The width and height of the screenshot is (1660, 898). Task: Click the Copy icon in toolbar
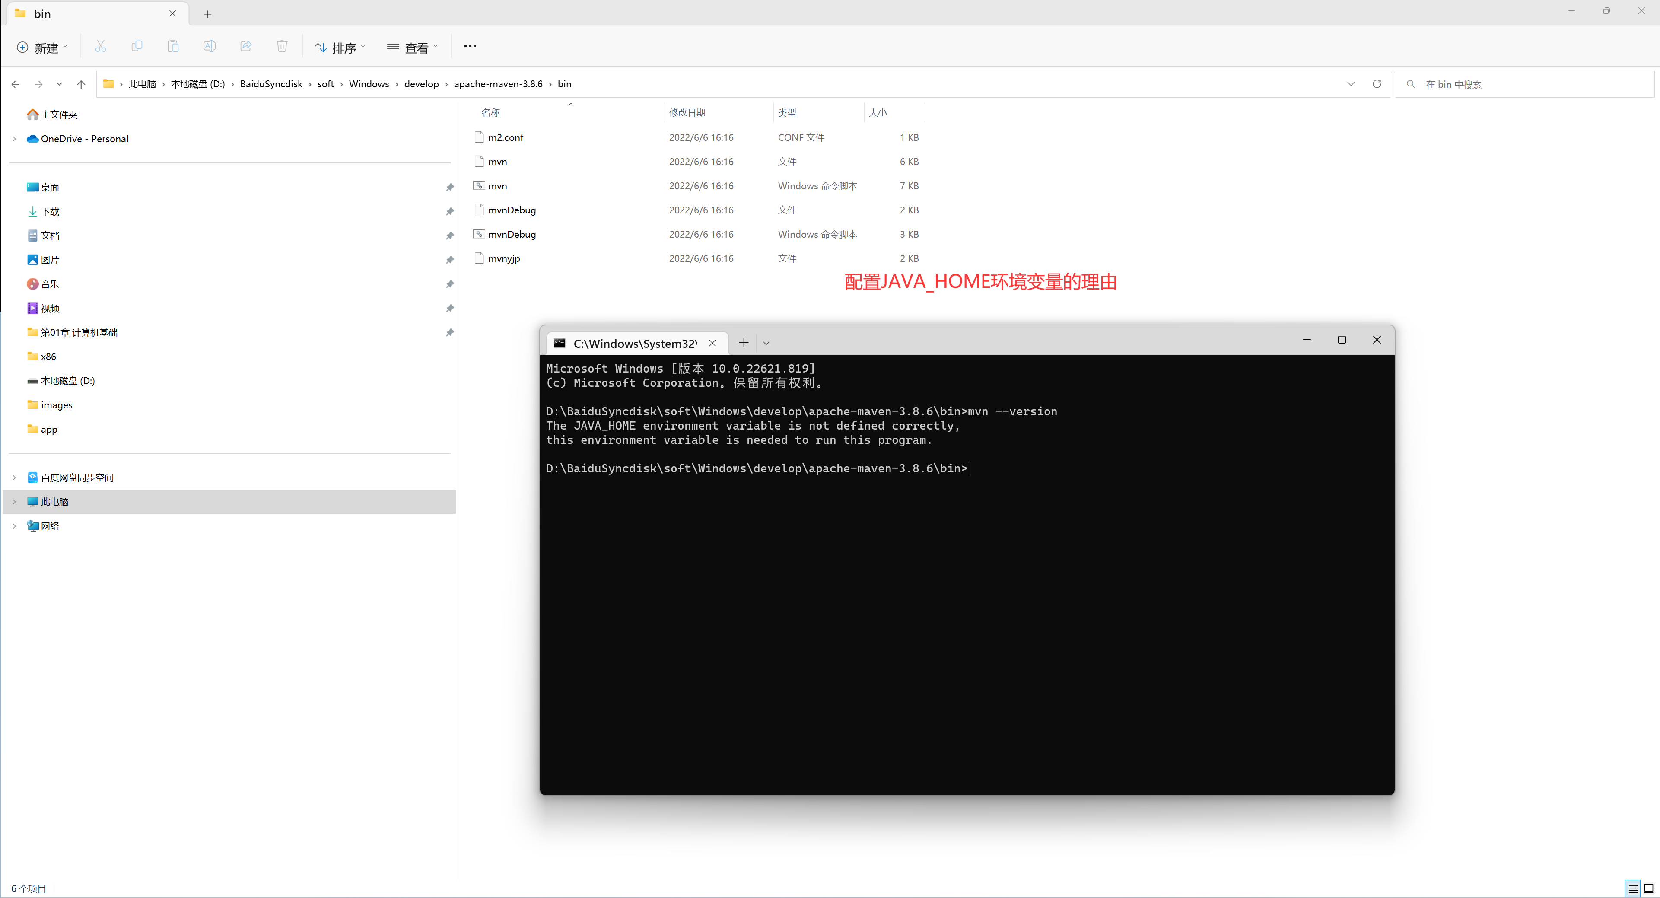137,46
